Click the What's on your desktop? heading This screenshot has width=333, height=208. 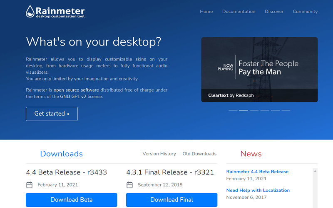tap(93, 42)
